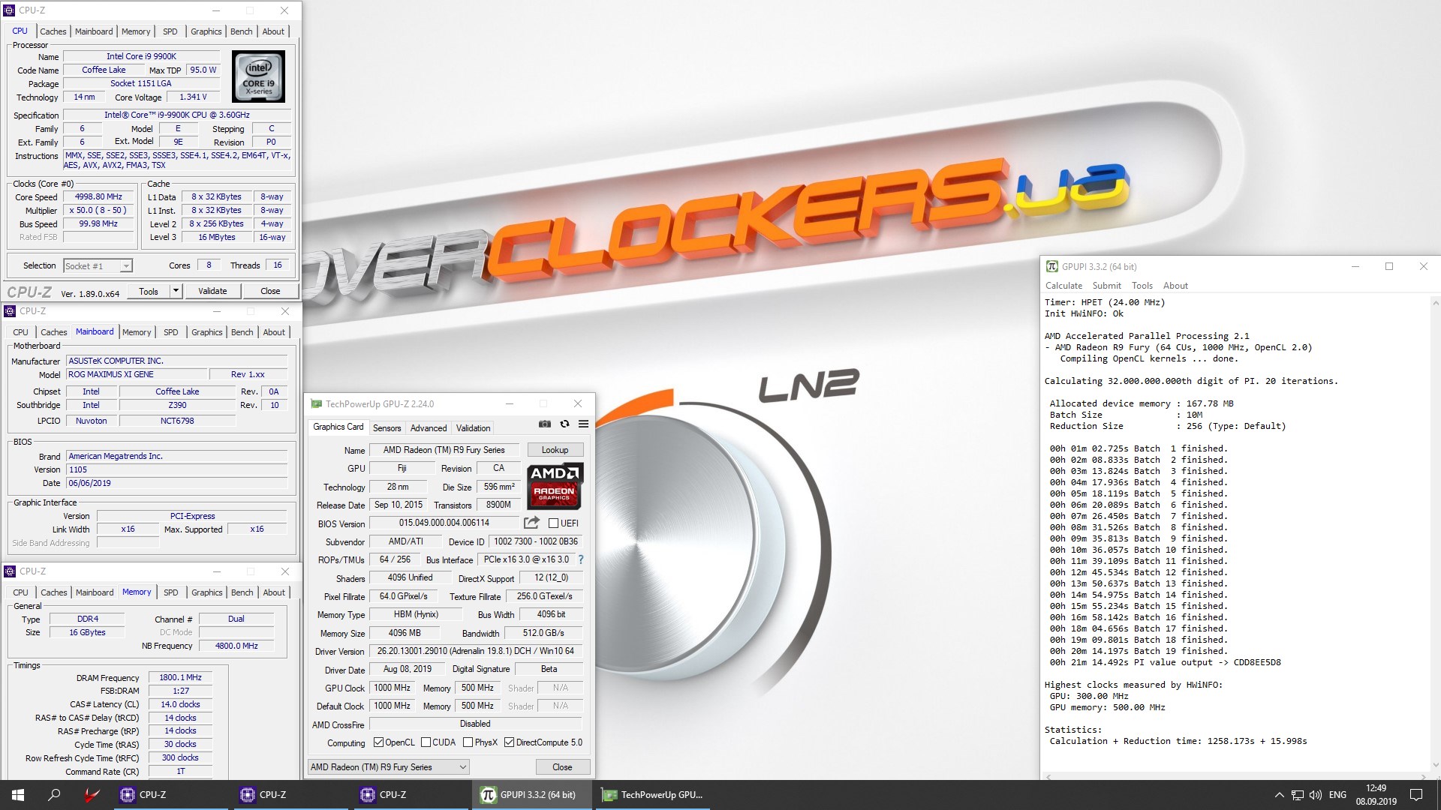
Task: Click the Memory Type HBM (Hynix) field
Action: click(416, 614)
